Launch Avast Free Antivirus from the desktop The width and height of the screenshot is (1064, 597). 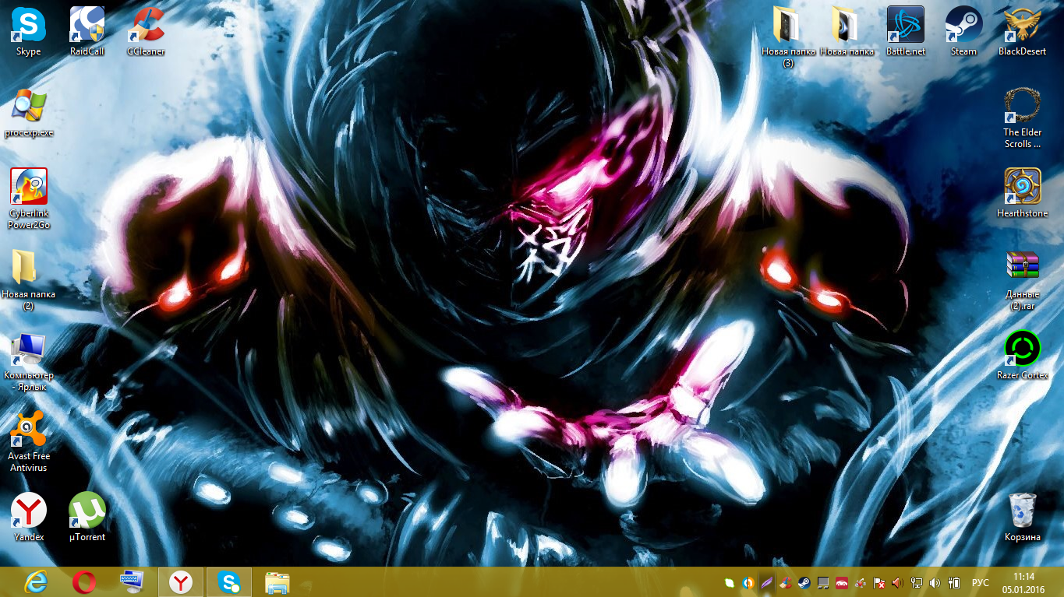[29, 442]
